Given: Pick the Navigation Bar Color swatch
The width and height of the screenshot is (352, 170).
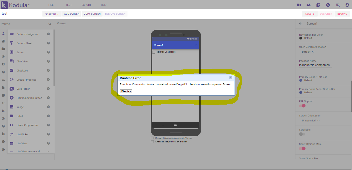Looking at the screenshot, I should click(x=301, y=38).
